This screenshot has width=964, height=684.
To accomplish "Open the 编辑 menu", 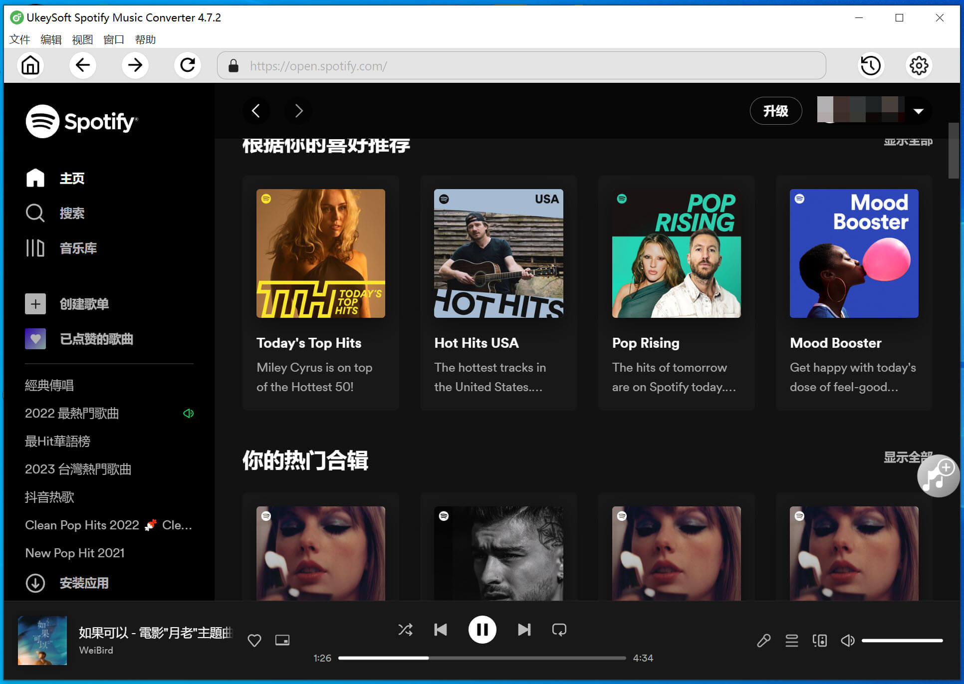I will [51, 39].
